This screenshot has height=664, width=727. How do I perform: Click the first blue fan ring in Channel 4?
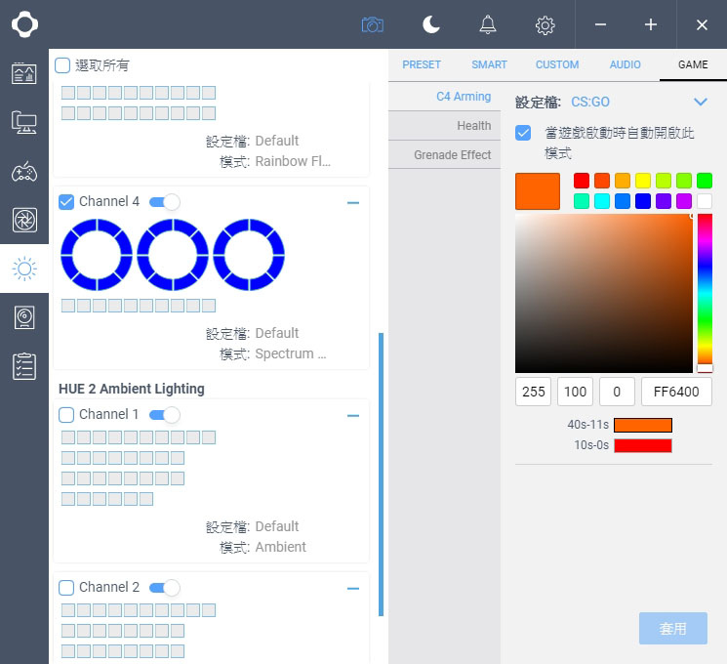[97, 255]
